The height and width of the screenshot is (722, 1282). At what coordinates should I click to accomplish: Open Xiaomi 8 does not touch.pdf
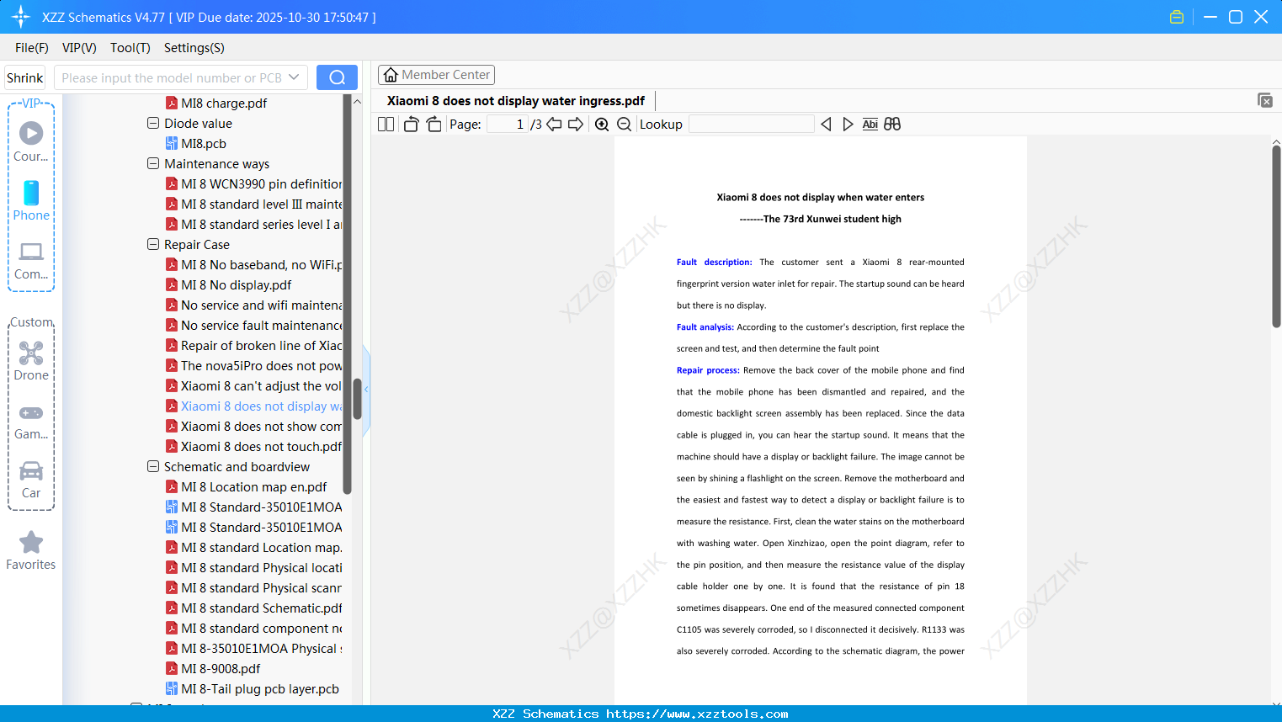[x=253, y=446]
